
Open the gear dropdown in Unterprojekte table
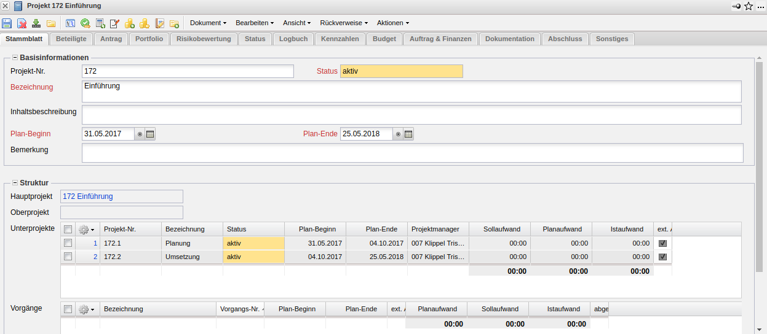(x=87, y=229)
